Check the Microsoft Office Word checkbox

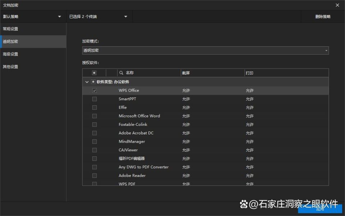click(95, 116)
